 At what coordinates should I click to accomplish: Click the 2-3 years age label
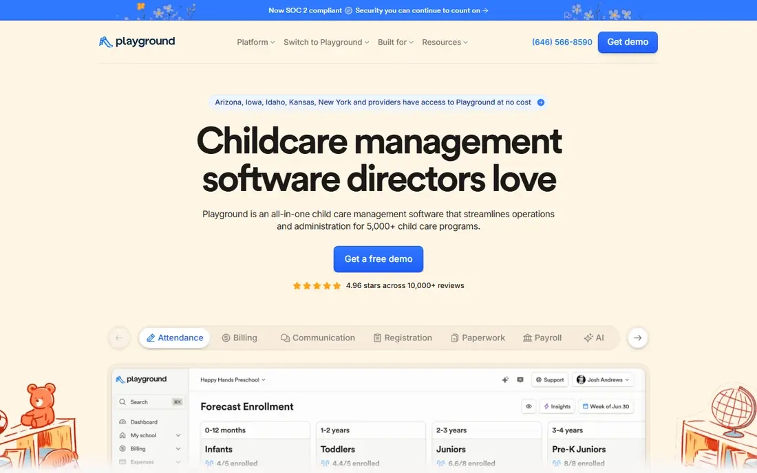point(451,430)
